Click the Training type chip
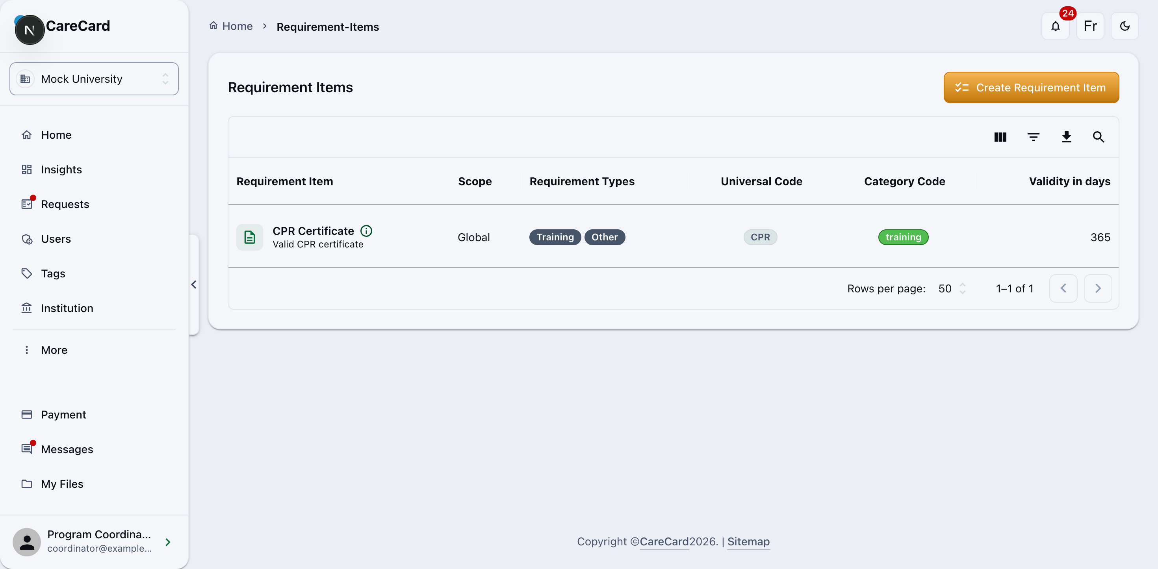This screenshot has height=569, width=1158. coord(555,237)
